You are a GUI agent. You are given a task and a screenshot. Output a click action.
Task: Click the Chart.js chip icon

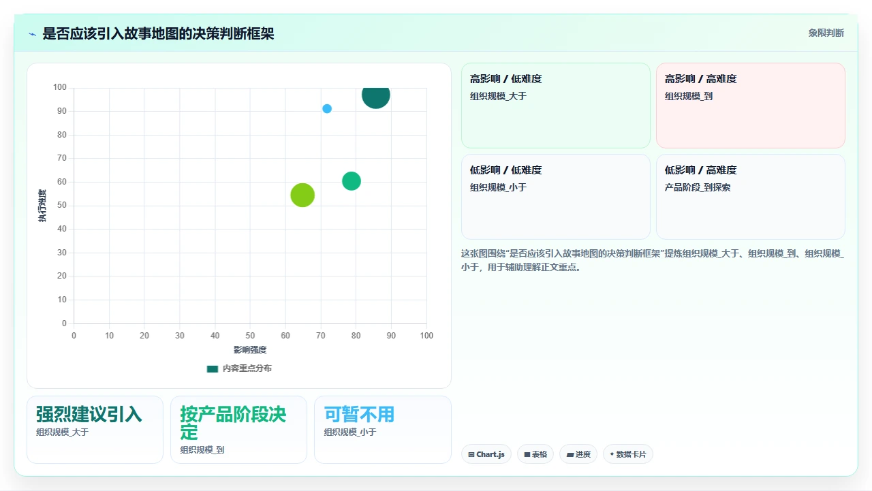pyautogui.click(x=471, y=454)
